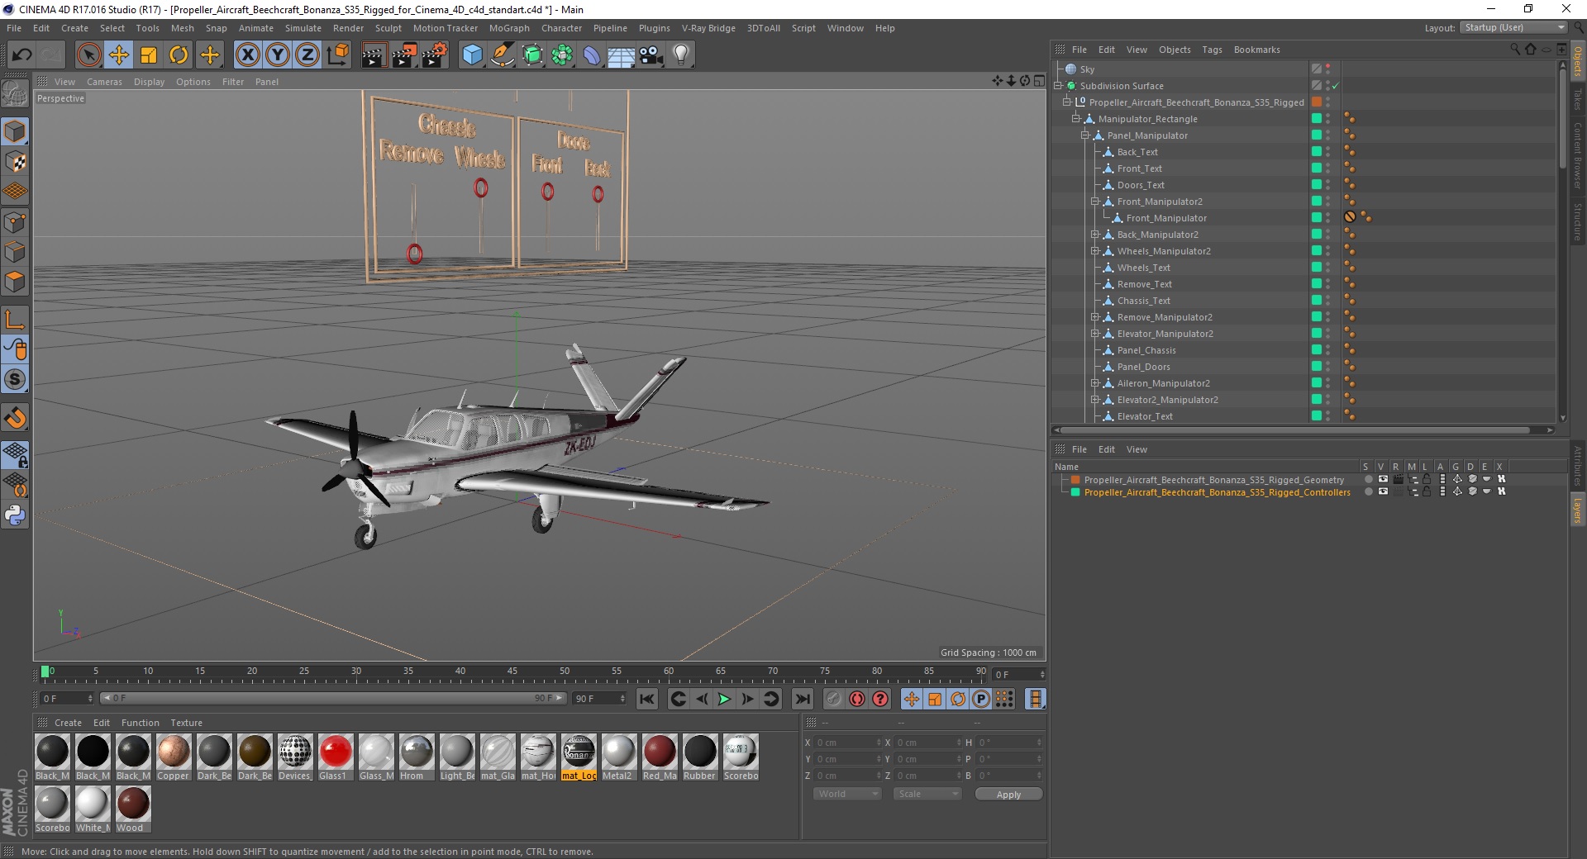Add a Camera object
The height and width of the screenshot is (859, 1587).
point(651,55)
